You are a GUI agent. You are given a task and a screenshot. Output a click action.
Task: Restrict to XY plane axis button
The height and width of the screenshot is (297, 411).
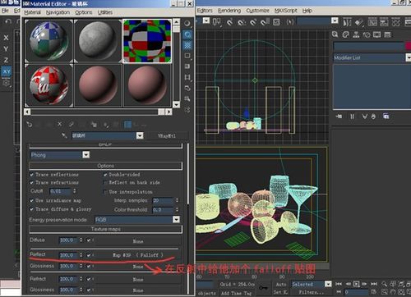(x=7, y=71)
